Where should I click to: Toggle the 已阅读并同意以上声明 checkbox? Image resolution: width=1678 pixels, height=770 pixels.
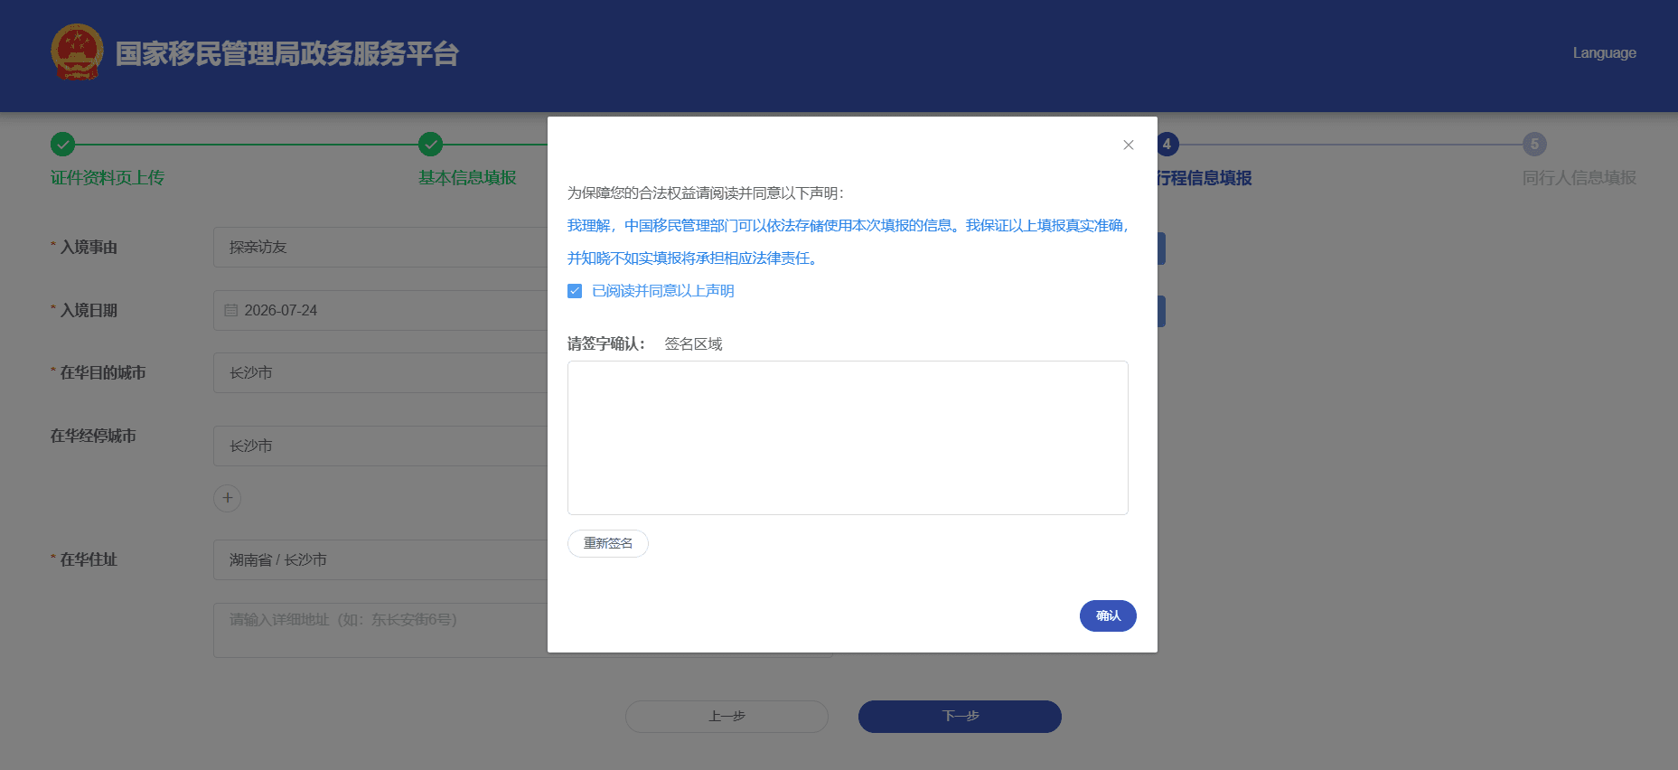click(575, 291)
